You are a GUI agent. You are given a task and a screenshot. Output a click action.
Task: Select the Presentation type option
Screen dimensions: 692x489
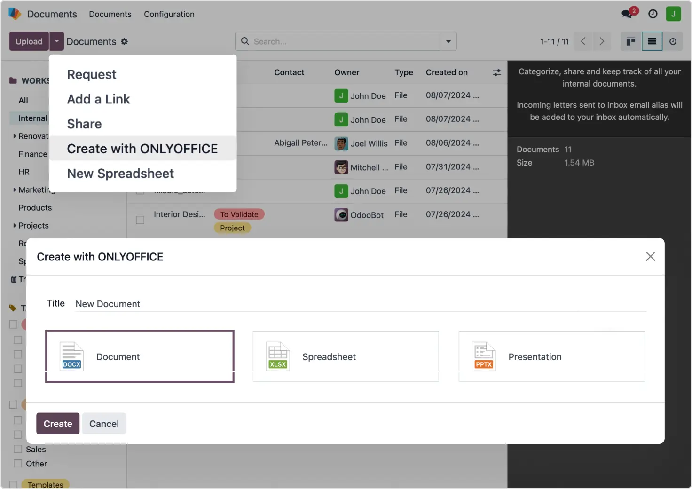point(552,356)
